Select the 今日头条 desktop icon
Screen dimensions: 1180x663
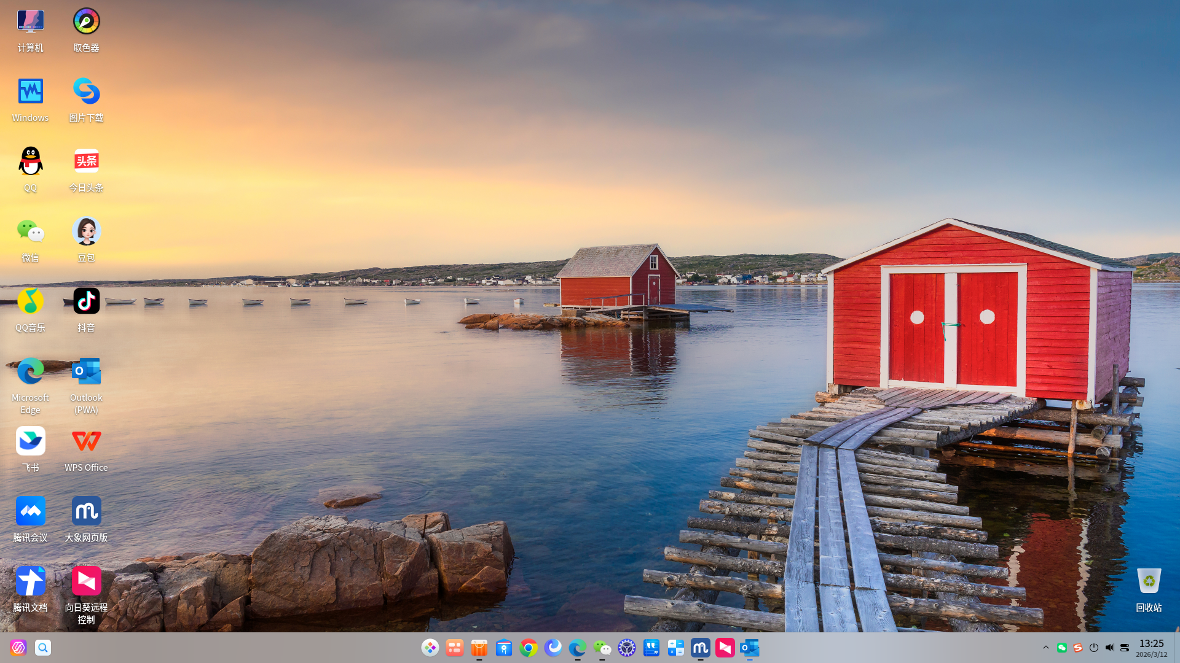(86, 162)
